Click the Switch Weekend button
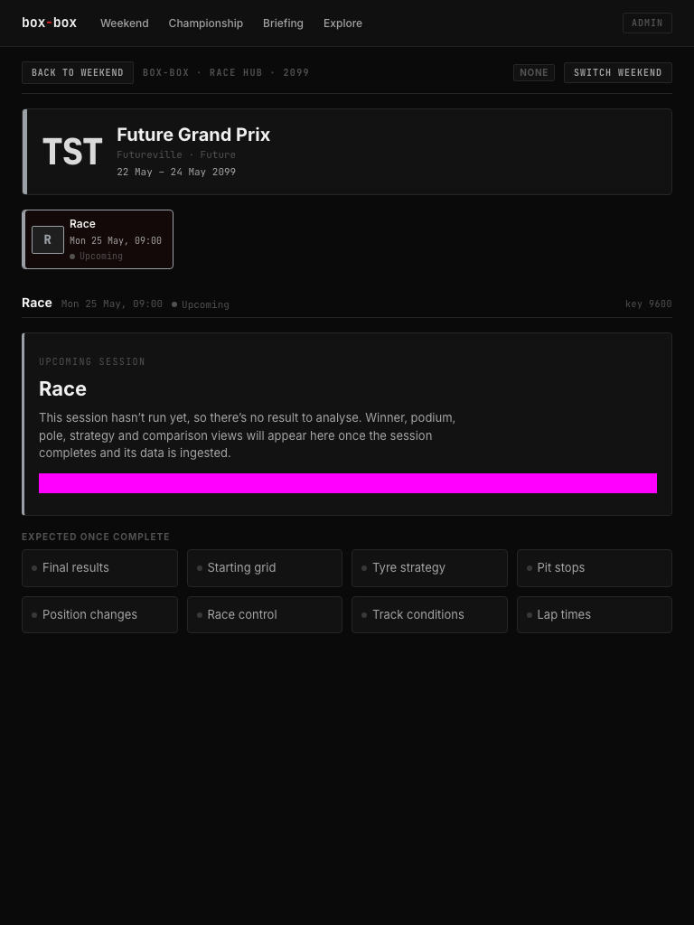Screen dimensions: 694x925 [618, 72]
